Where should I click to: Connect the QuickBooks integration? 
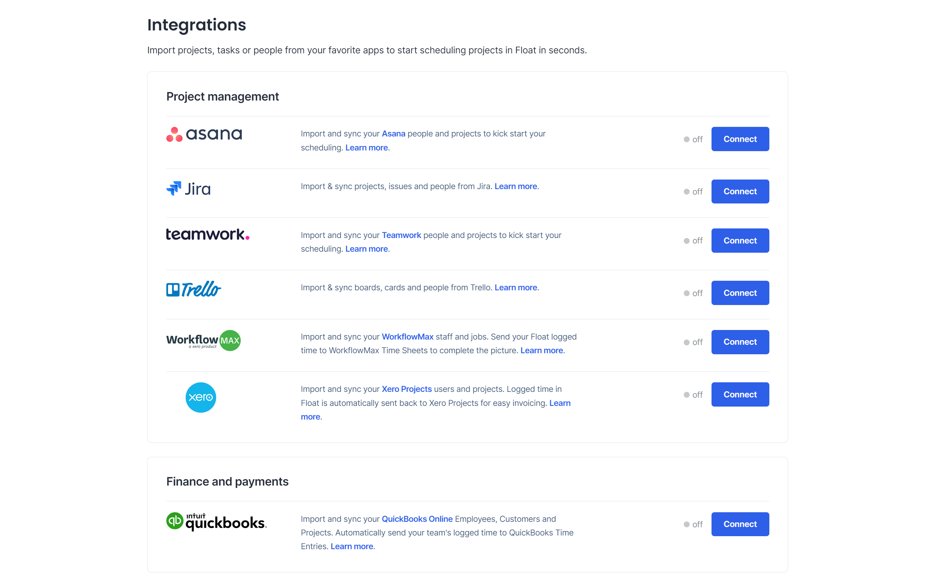pyautogui.click(x=740, y=524)
